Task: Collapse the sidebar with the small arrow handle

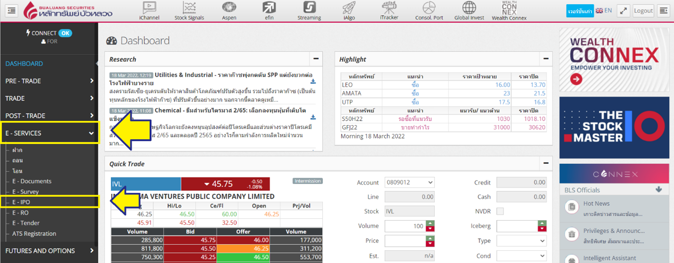Action: pyautogui.click(x=97, y=64)
